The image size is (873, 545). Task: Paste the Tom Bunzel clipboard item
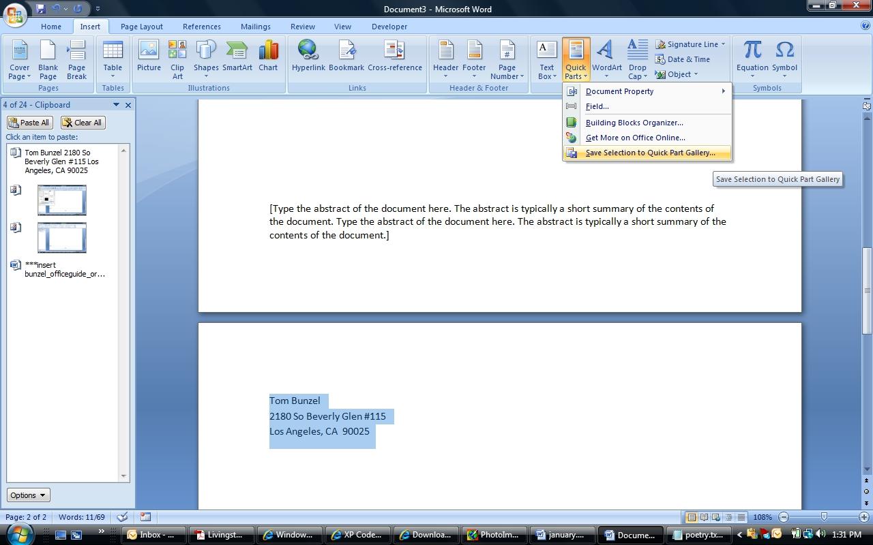point(61,161)
